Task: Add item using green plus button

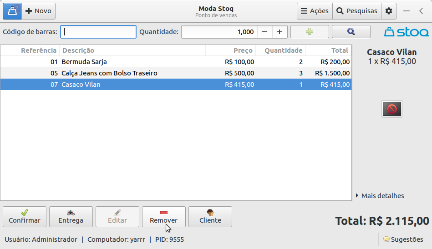Action: [x=310, y=32]
